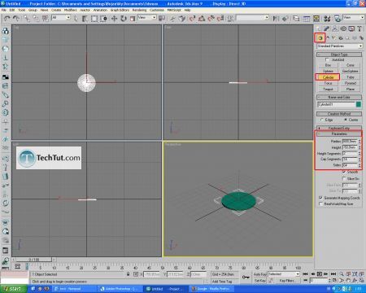The width and height of the screenshot is (366, 293).
Task: Open the MAXScript menu
Action: tap(174, 10)
